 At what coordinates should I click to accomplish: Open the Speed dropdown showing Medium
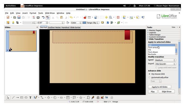coord(165,60)
